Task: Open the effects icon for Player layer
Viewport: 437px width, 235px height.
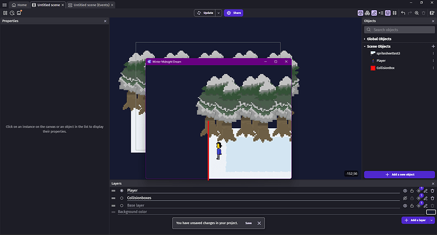Action: coord(419,191)
